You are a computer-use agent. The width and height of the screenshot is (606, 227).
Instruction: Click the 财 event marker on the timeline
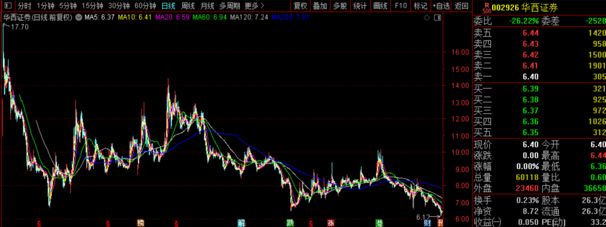point(427,223)
